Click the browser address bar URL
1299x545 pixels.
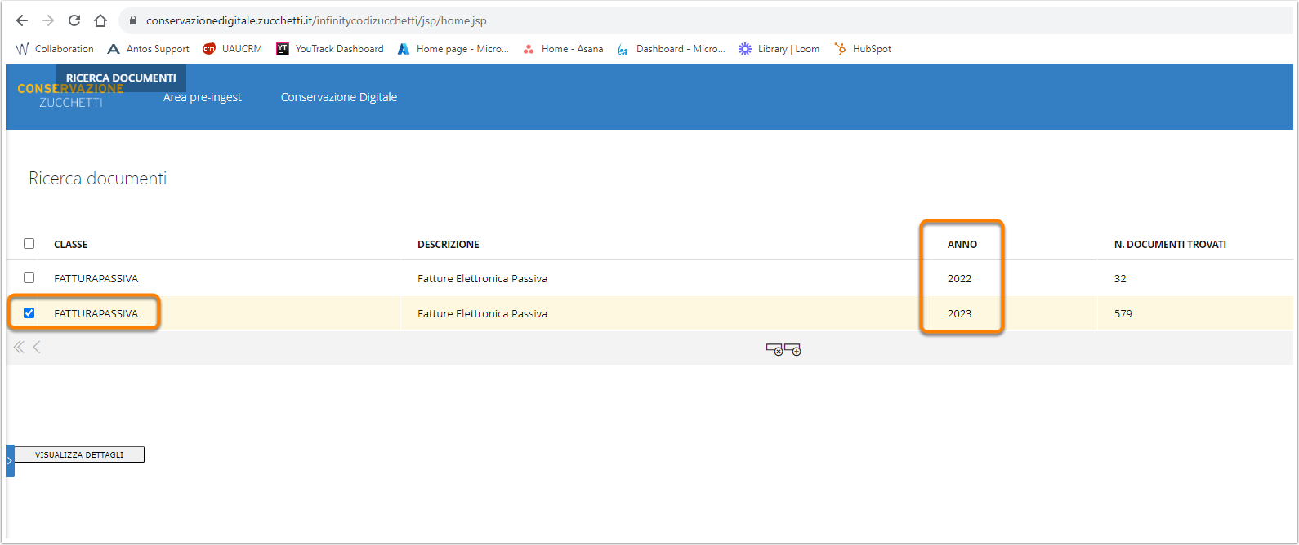316,20
